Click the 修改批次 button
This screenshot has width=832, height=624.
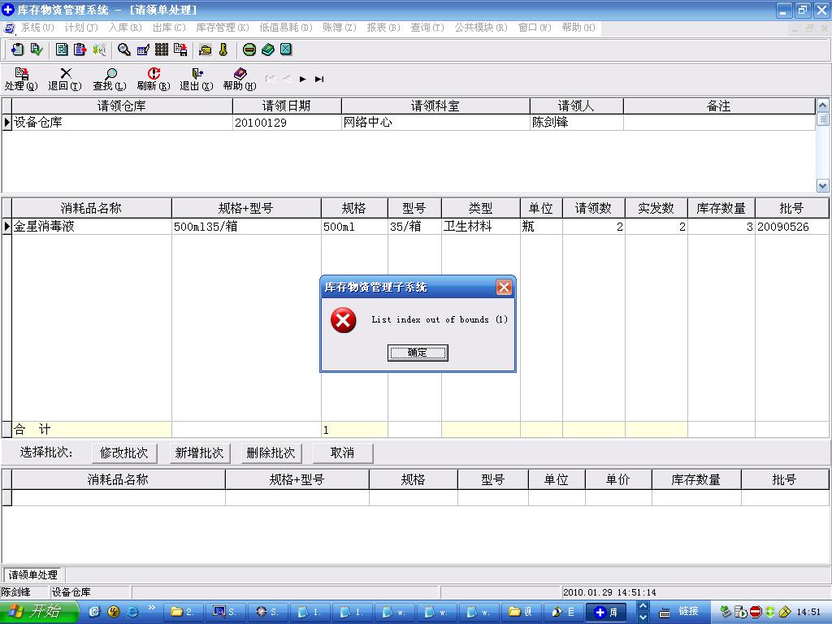click(x=123, y=453)
